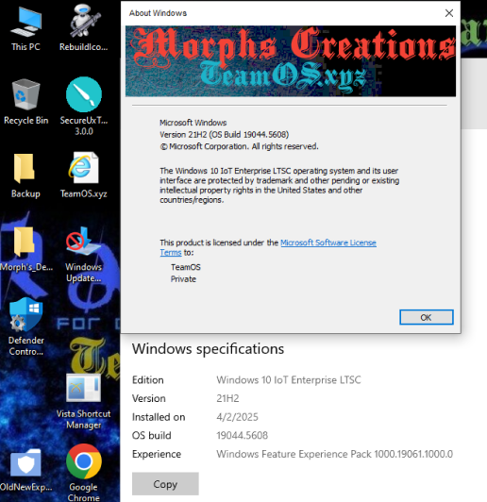The height and width of the screenshot is (502, 487).
Task: Click the OS build 19044.5608 value text
Action: [242, 435]
